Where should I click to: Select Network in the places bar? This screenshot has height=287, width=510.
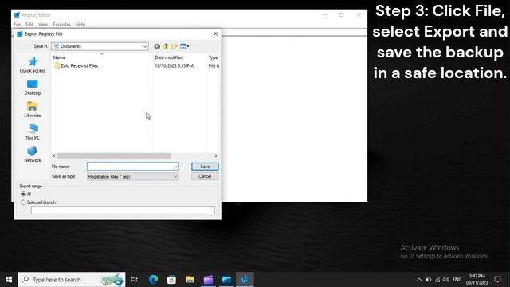tap(33, 154)
